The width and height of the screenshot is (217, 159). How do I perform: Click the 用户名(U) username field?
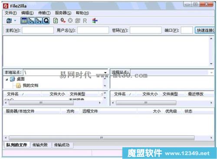click(93, 30)
